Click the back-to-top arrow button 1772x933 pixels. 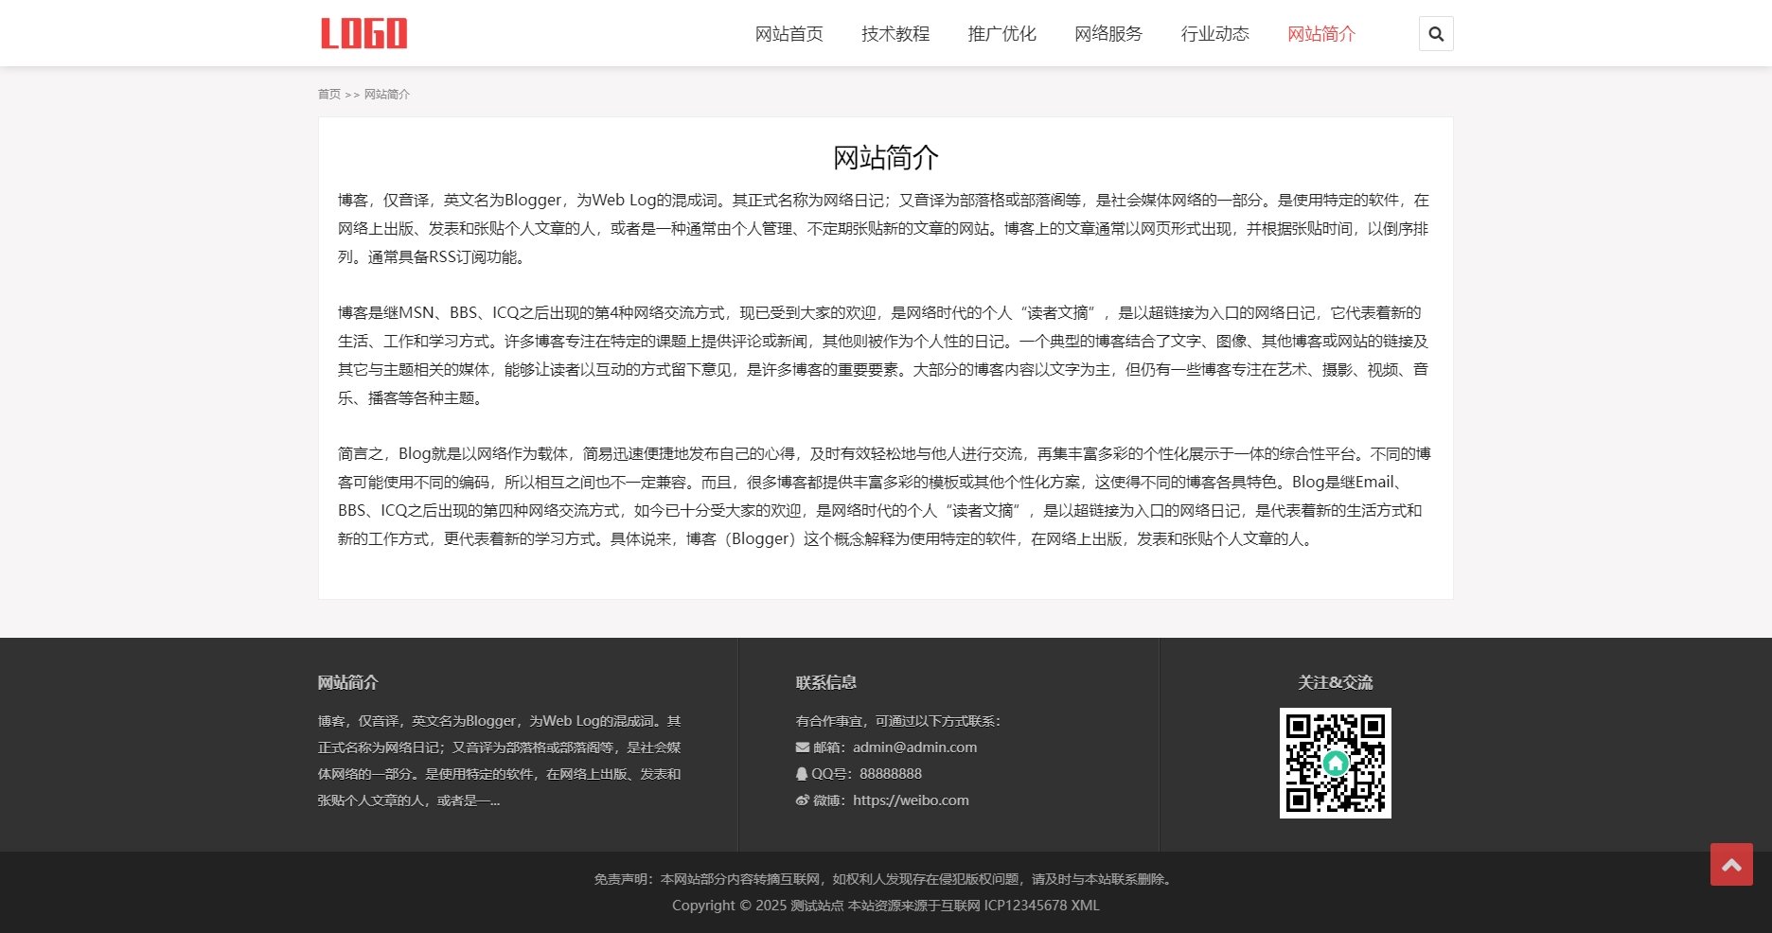click(x=1731, y=864)
